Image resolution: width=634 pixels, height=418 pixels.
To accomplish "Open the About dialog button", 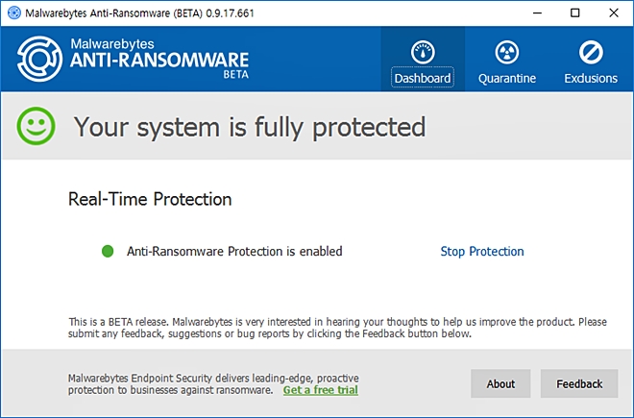I will tap(500, 383).
